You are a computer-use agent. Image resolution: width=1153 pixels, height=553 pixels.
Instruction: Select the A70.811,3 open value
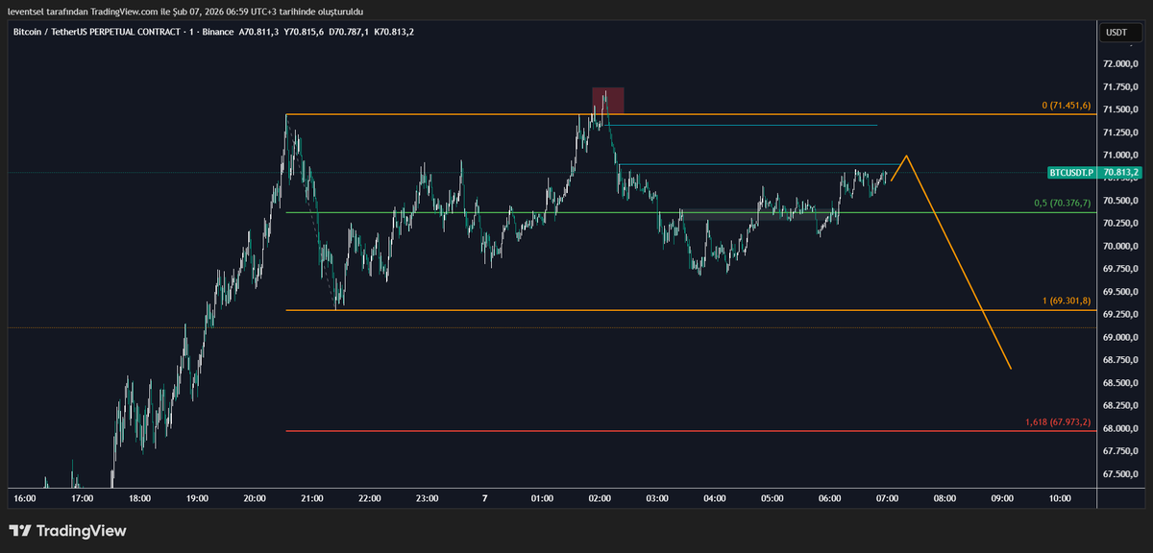[x=260, y=32]
